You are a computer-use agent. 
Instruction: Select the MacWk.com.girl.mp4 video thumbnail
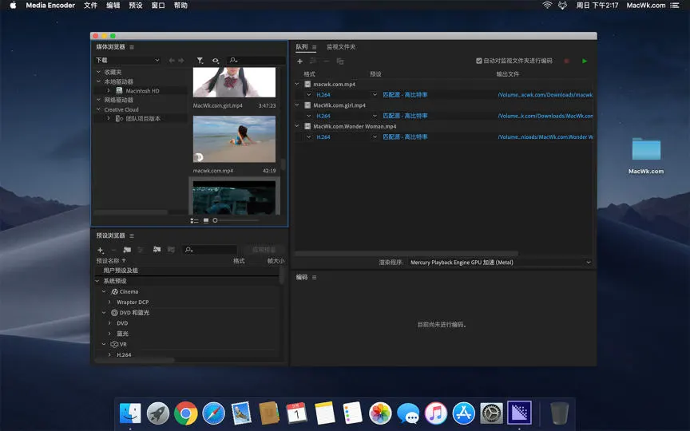pos(234,82)
